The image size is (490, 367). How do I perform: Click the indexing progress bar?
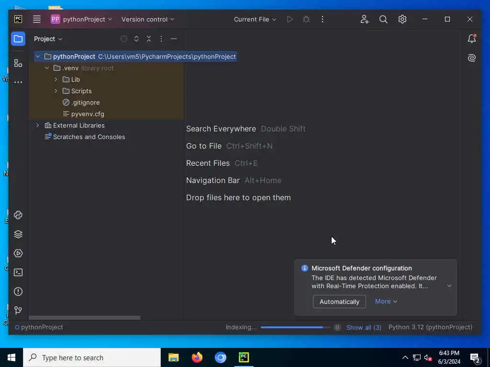[295, 327]
